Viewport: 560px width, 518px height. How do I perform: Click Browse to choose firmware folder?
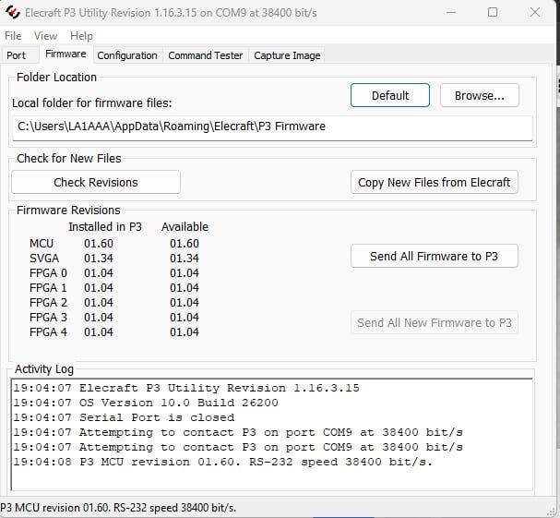(x=479, y=95)
